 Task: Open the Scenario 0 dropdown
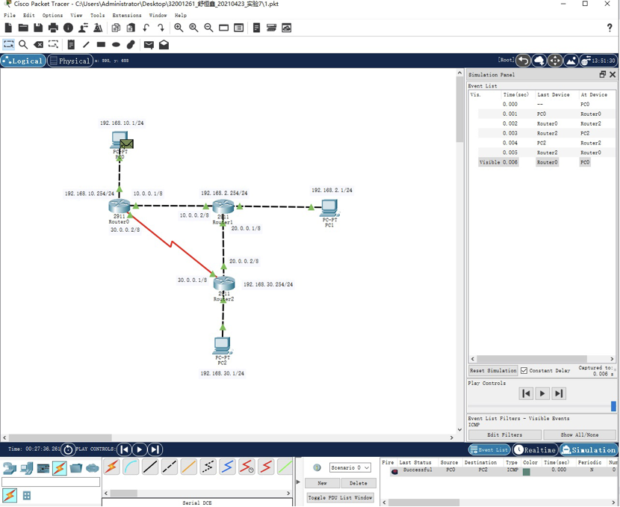[x=350, y=467]
